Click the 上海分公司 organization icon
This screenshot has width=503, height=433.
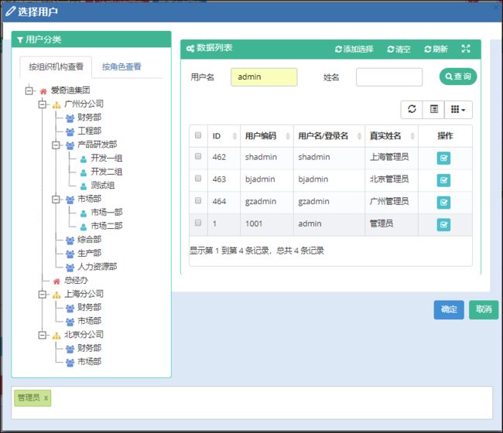56,295
